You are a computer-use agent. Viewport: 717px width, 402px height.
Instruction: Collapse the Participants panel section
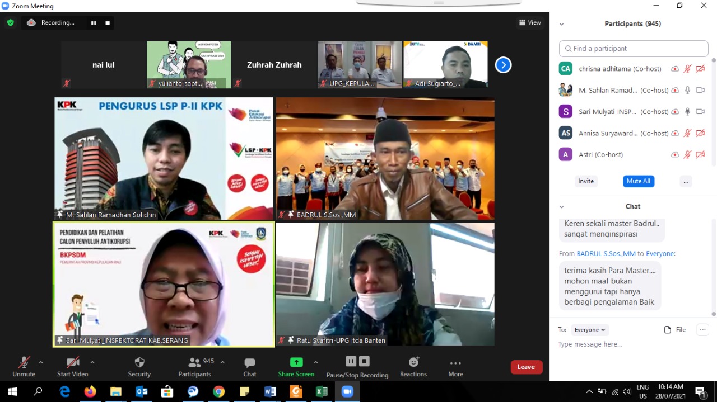[561, 24]
